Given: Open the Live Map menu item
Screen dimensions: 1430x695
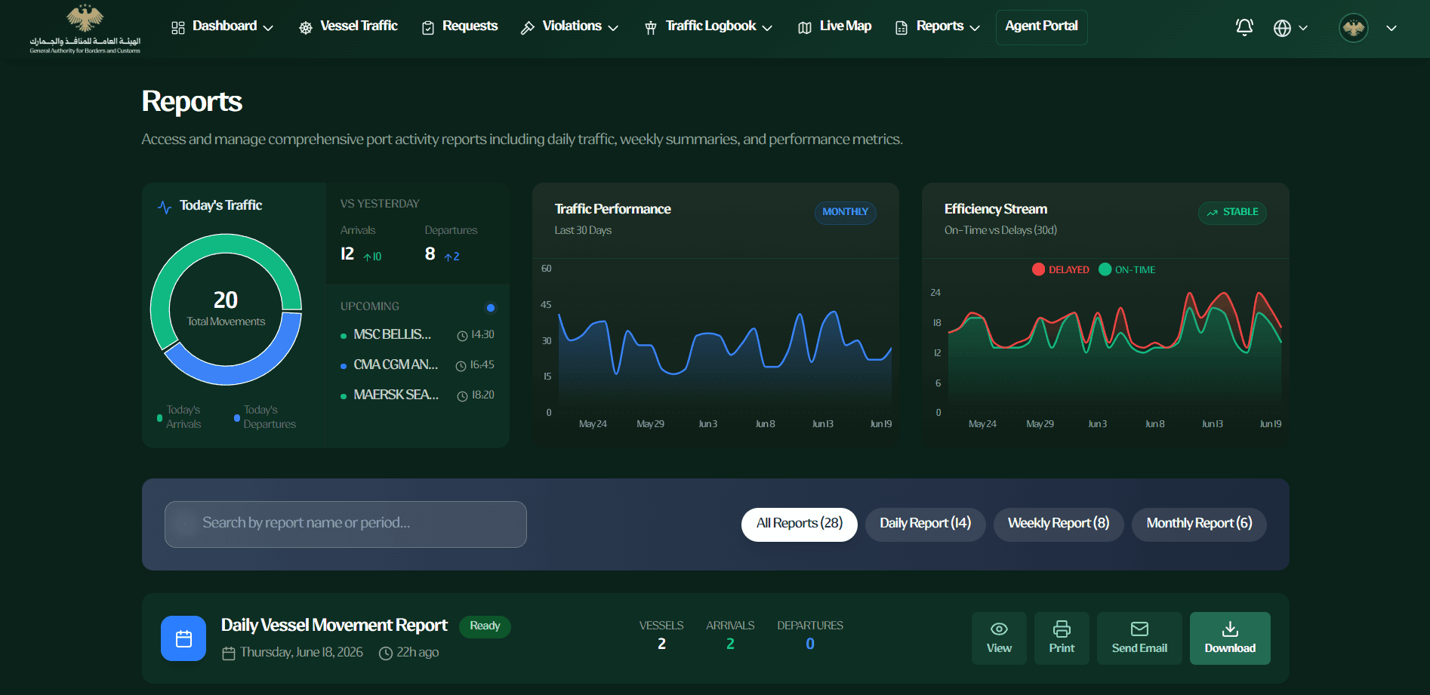Looking at the screenshot, I should 835,26.
